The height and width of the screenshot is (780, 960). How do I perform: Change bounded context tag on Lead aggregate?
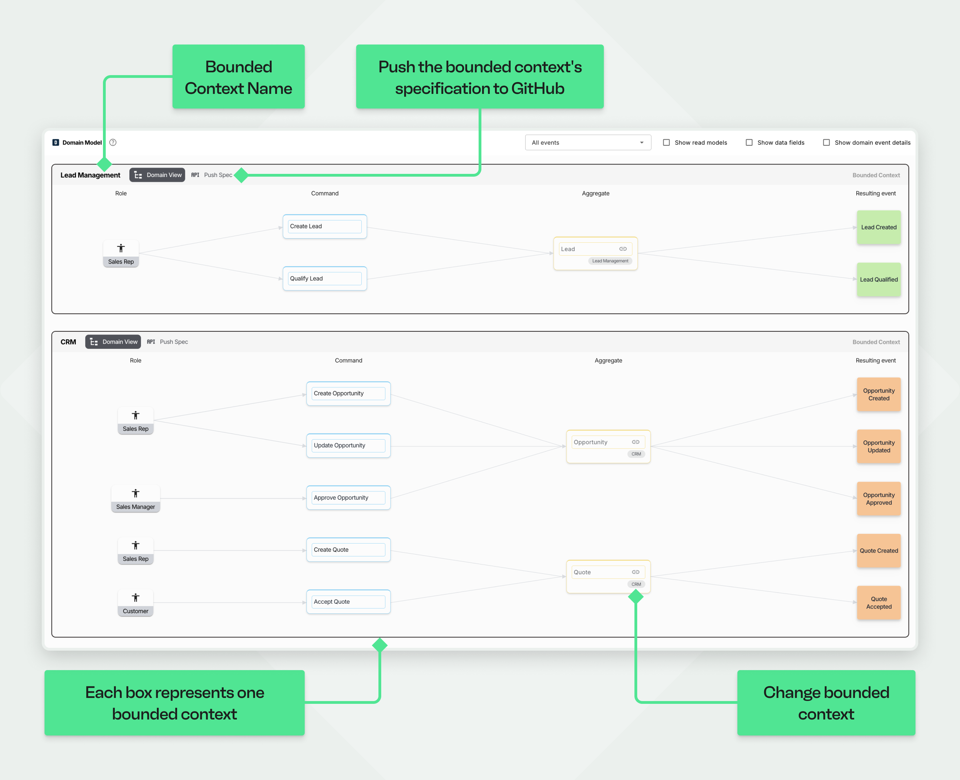point(610,261)
